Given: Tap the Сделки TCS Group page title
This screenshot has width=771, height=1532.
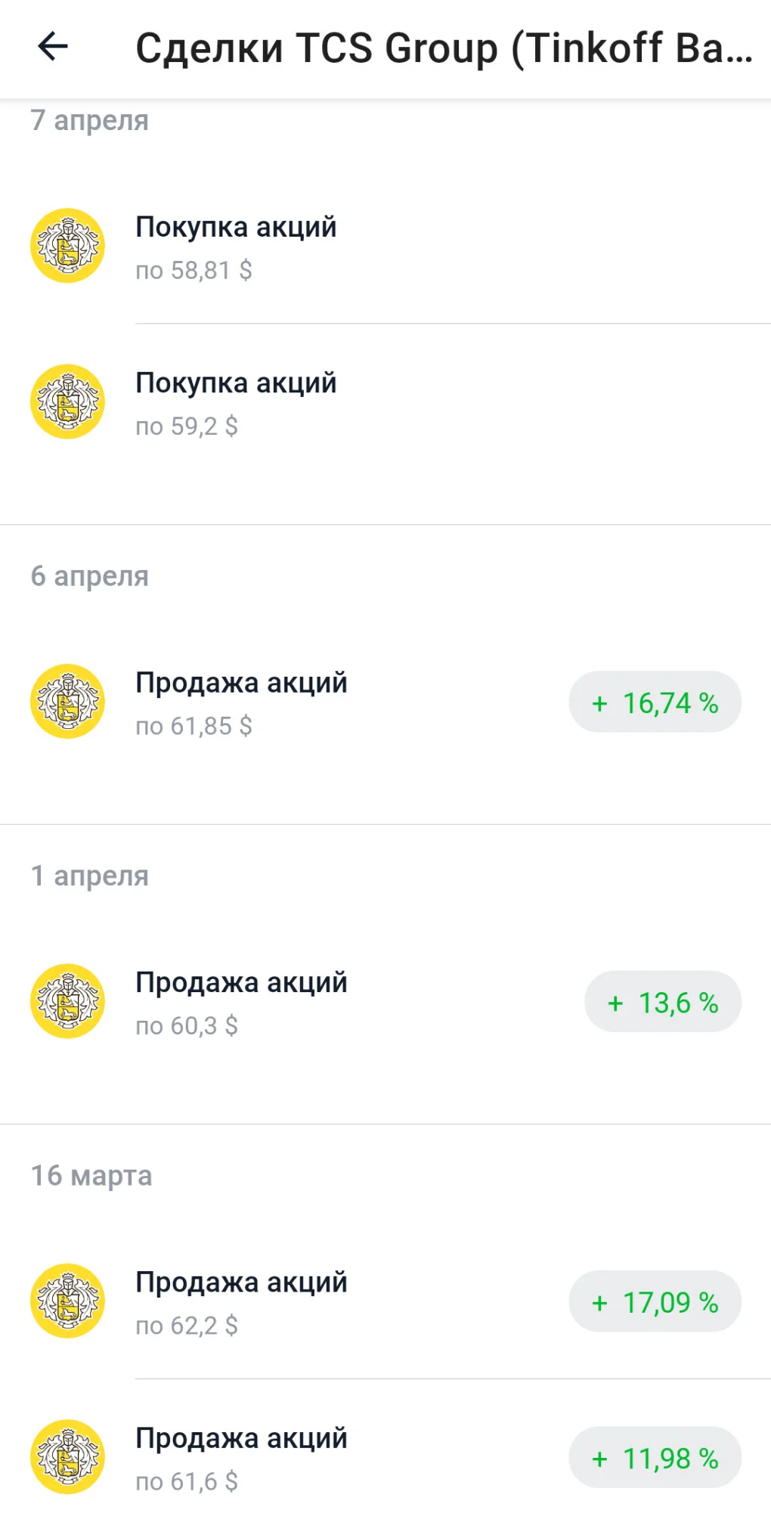Looking at the screenshot, I should 444,48.
